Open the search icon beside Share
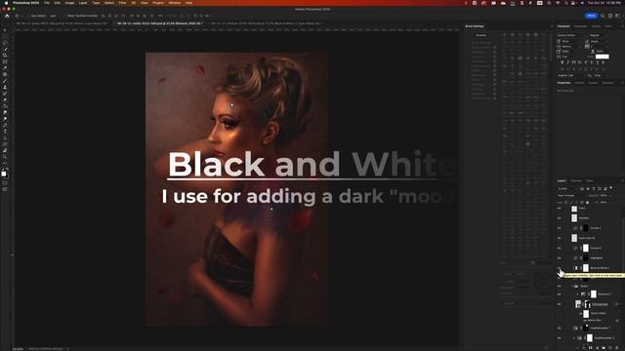This screenshot has height=351, width=625. click(603, 16)
